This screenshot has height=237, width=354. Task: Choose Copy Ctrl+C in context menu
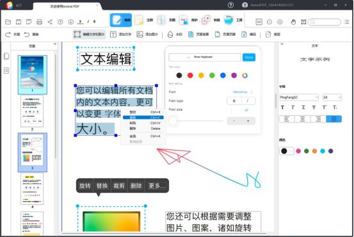tap(143, 117)
